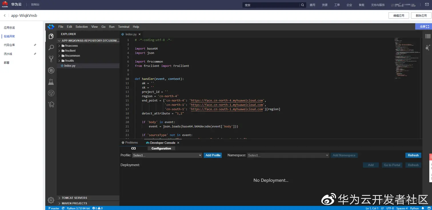Expand the TOMCAT SERVERS section
The width and height of the screenshot is (432, 210).
[x=88, y=198]
